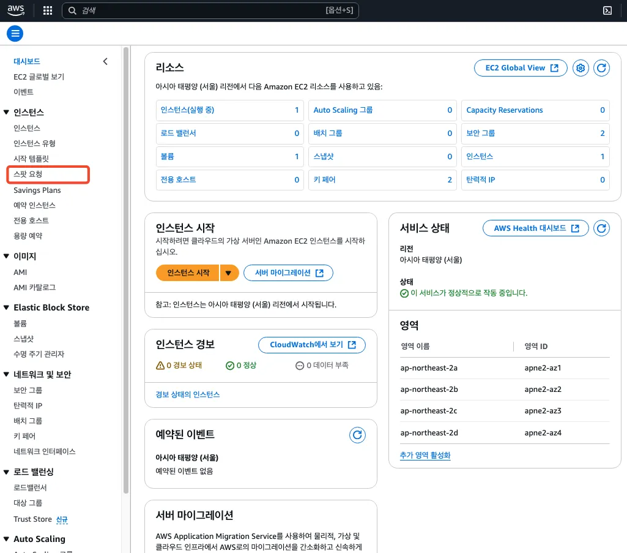
Task: Open the services grid menu
Action: pyautogui.click(x=48, y=10)
